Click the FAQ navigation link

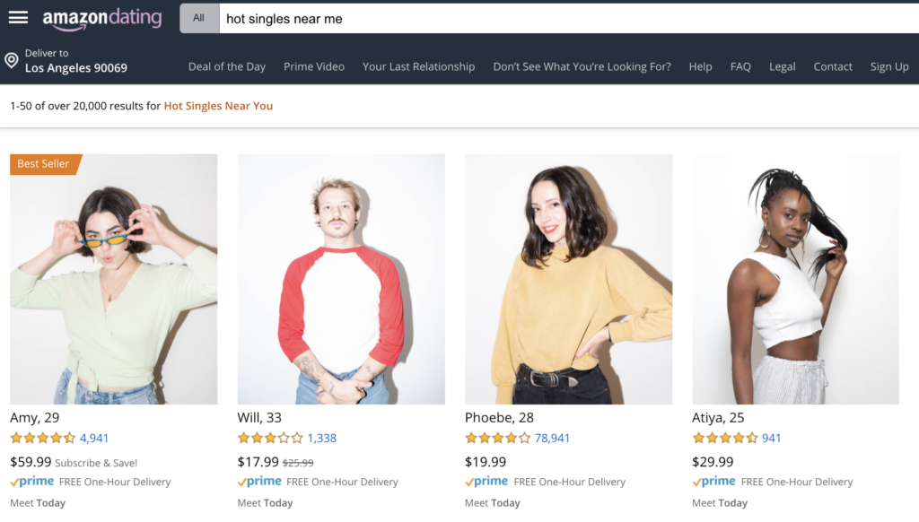740,66
